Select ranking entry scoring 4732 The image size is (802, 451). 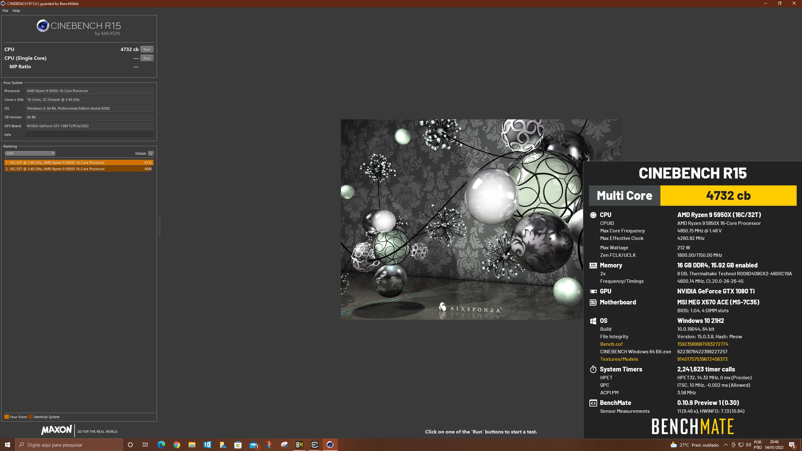tap(79, 163)
